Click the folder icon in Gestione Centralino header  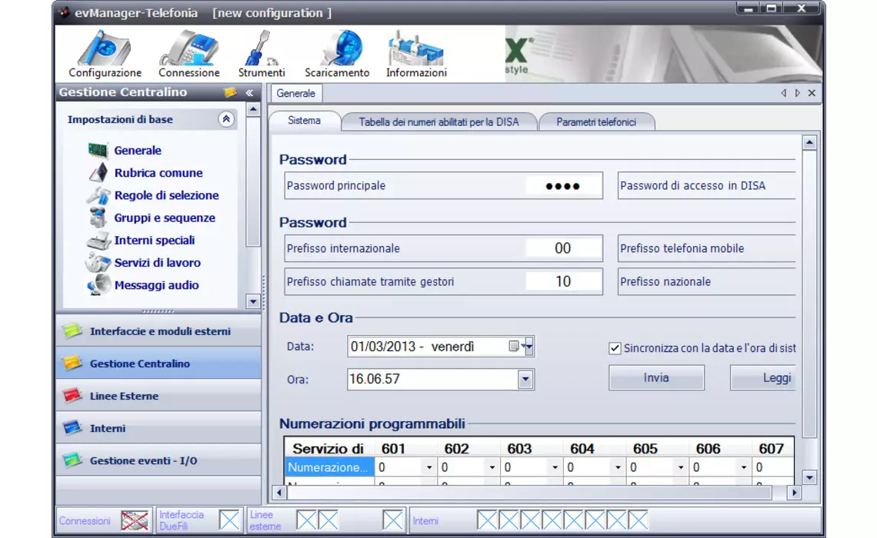coord(230,92)
